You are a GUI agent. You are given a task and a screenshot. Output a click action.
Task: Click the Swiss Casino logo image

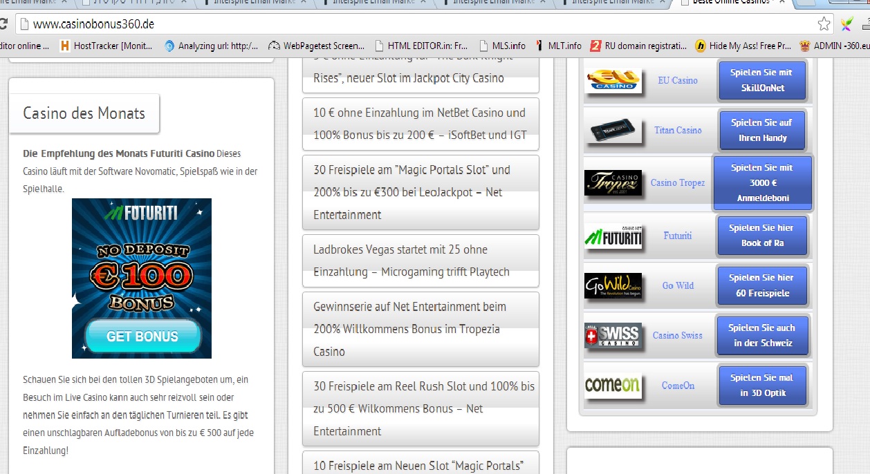612,335
